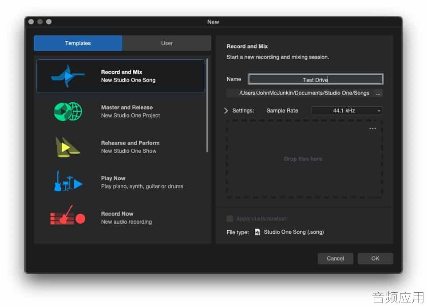The height and width of the screenshot is (306, 427).
Task: Select the Play Now instruments icon
Action: 68,181
